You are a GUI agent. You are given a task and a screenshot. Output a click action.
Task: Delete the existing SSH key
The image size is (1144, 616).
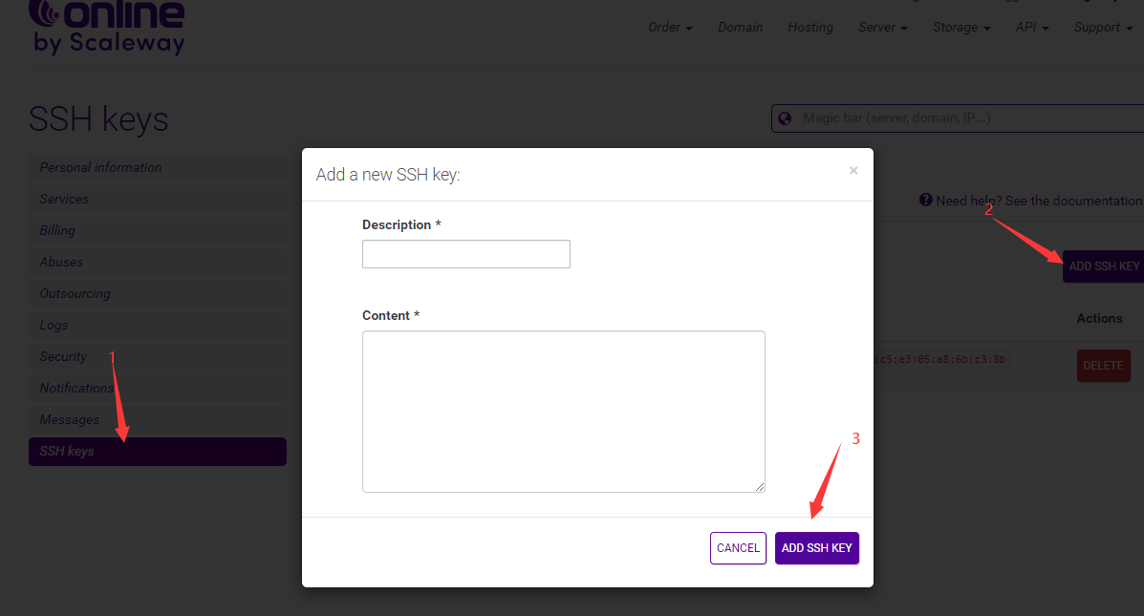[x=1102, y=366]
